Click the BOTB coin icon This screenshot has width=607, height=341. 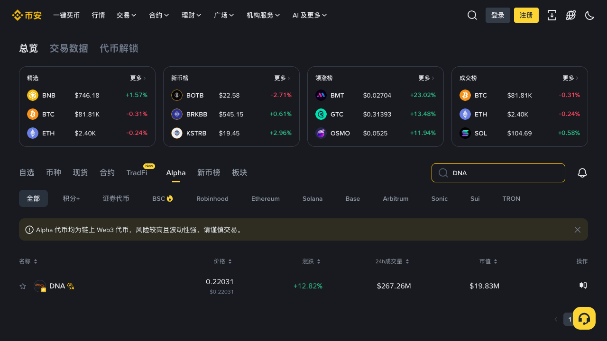[177, 95]
